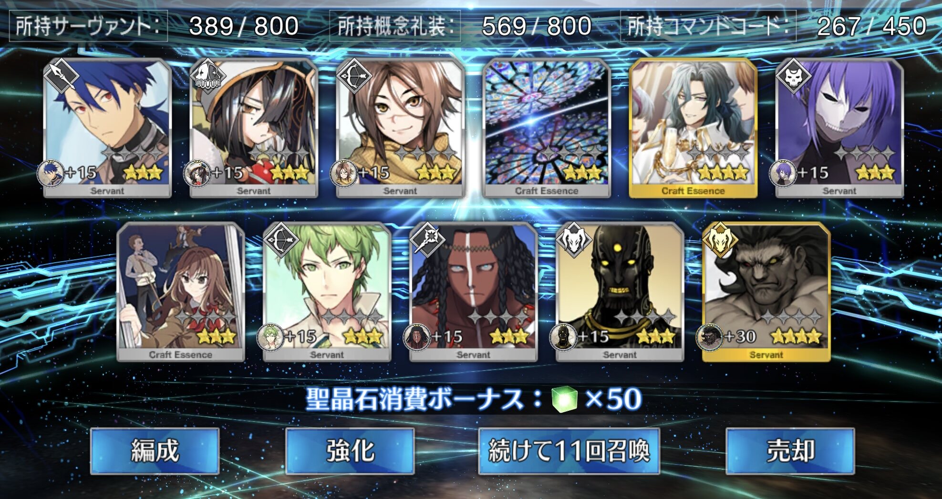Select the brown-haired girl Craft Essence card

tap(181, 292)
